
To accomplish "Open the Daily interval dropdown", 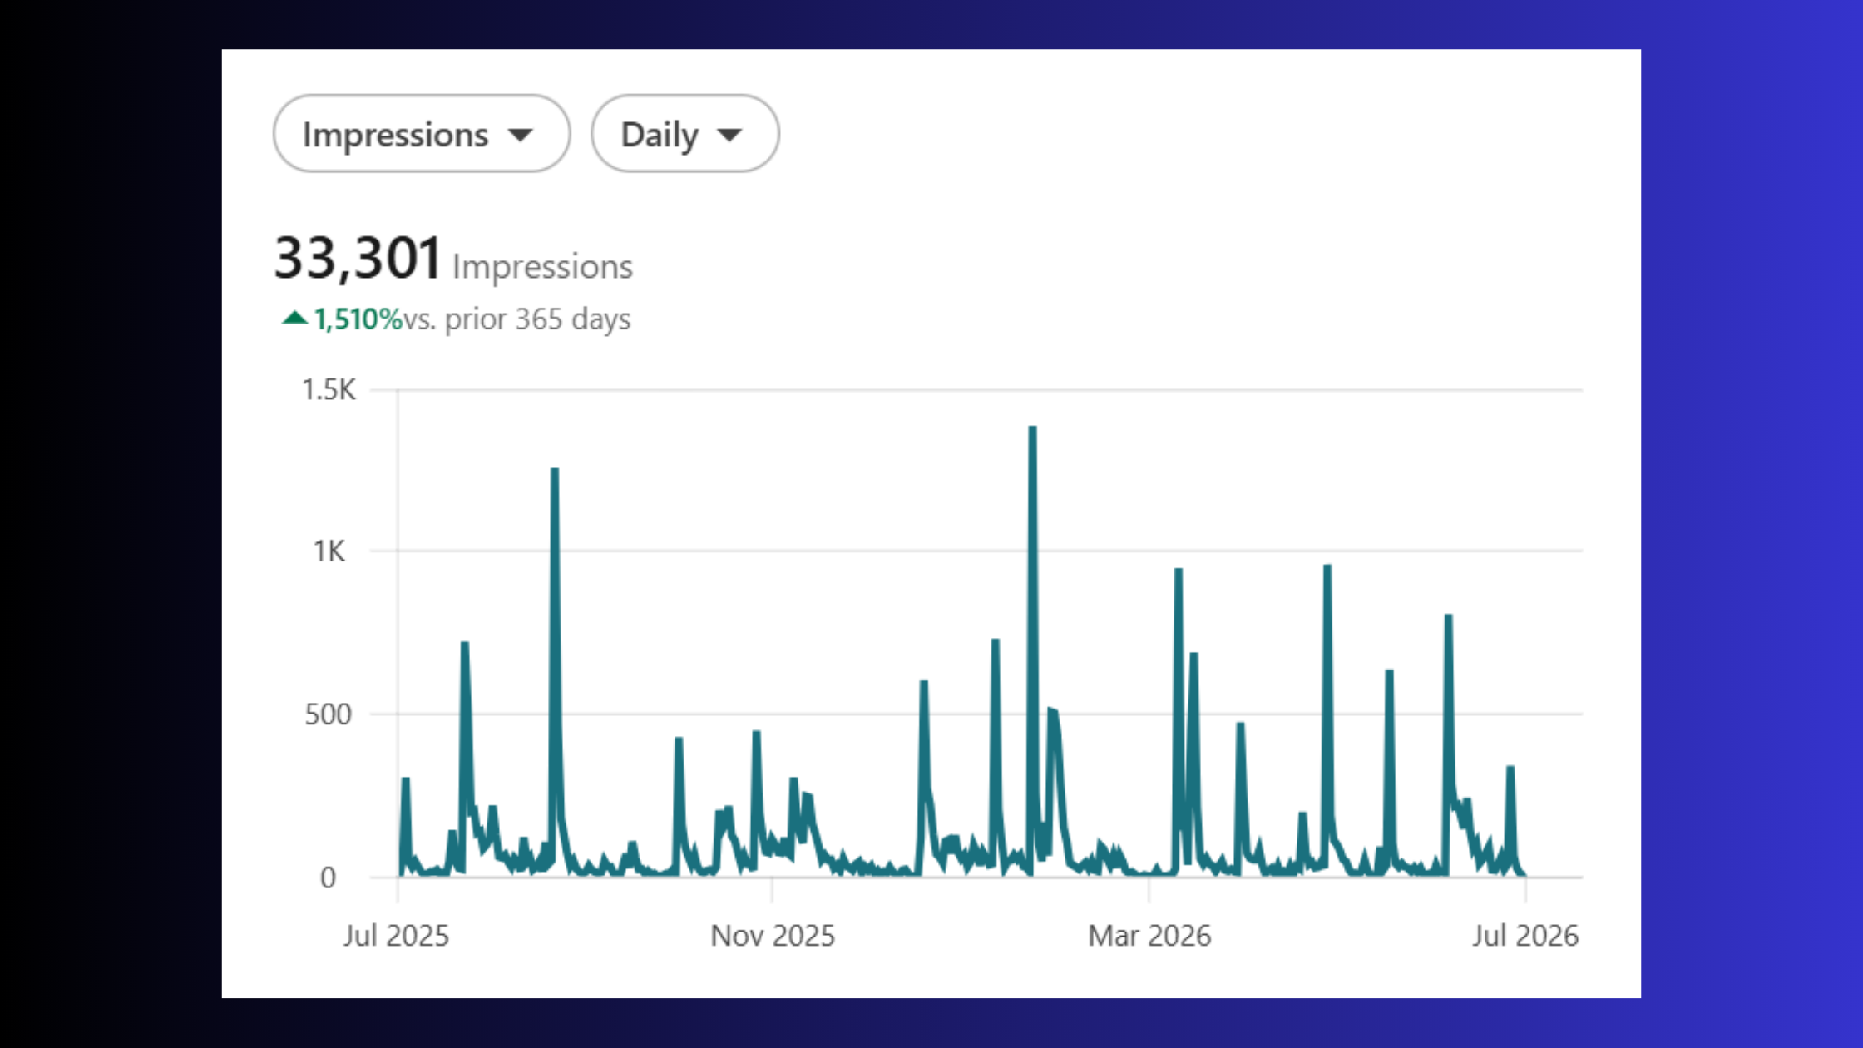I will pos(684,133).
